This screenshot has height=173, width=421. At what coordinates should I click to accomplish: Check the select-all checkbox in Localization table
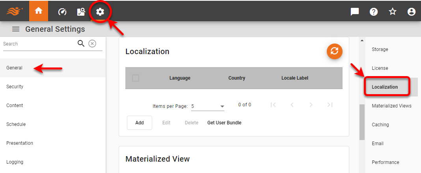(x=136, y=78)
